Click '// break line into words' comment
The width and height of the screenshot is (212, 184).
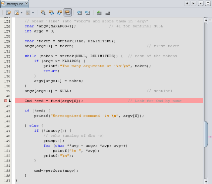pos(86,21)
